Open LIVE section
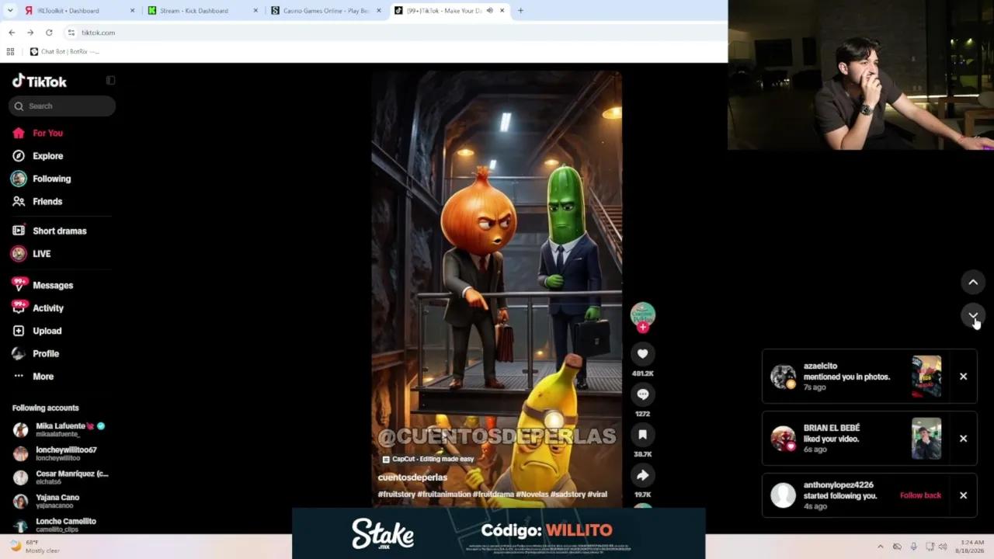 [x=31, y=254]
